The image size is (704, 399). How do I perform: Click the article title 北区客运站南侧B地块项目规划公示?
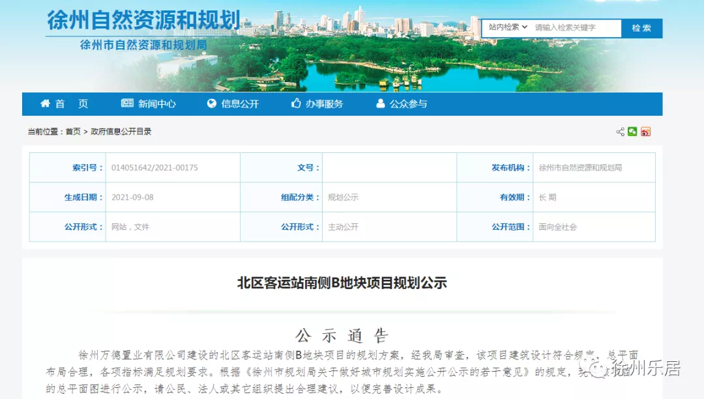[342, 283]
